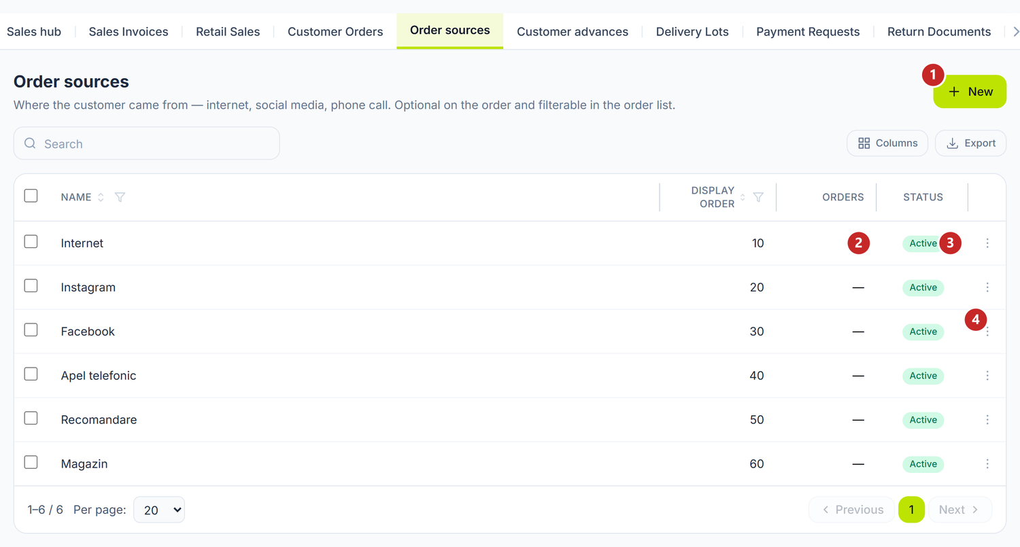Select the Instagram row checkbox
The image size is (1020, 547).
coord(31,285)
